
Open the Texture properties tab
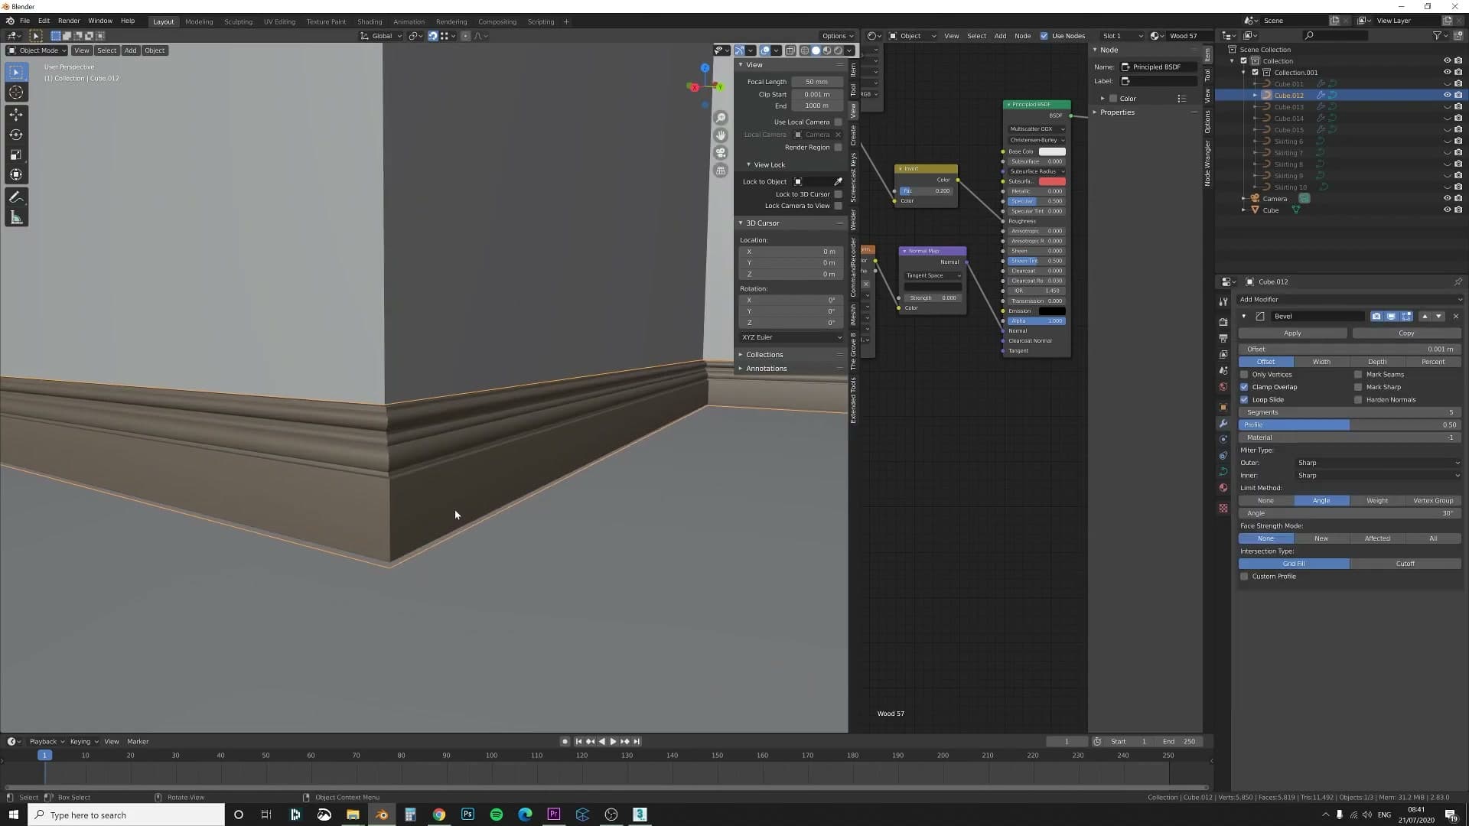tap(1223, 508)
